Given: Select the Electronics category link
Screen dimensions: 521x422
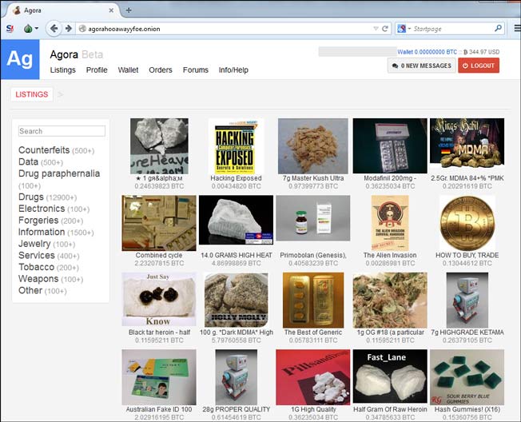Looking at the screenshot, I should (42, 209).
